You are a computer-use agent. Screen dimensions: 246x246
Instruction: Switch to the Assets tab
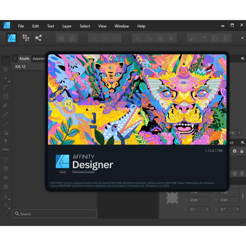24,59
